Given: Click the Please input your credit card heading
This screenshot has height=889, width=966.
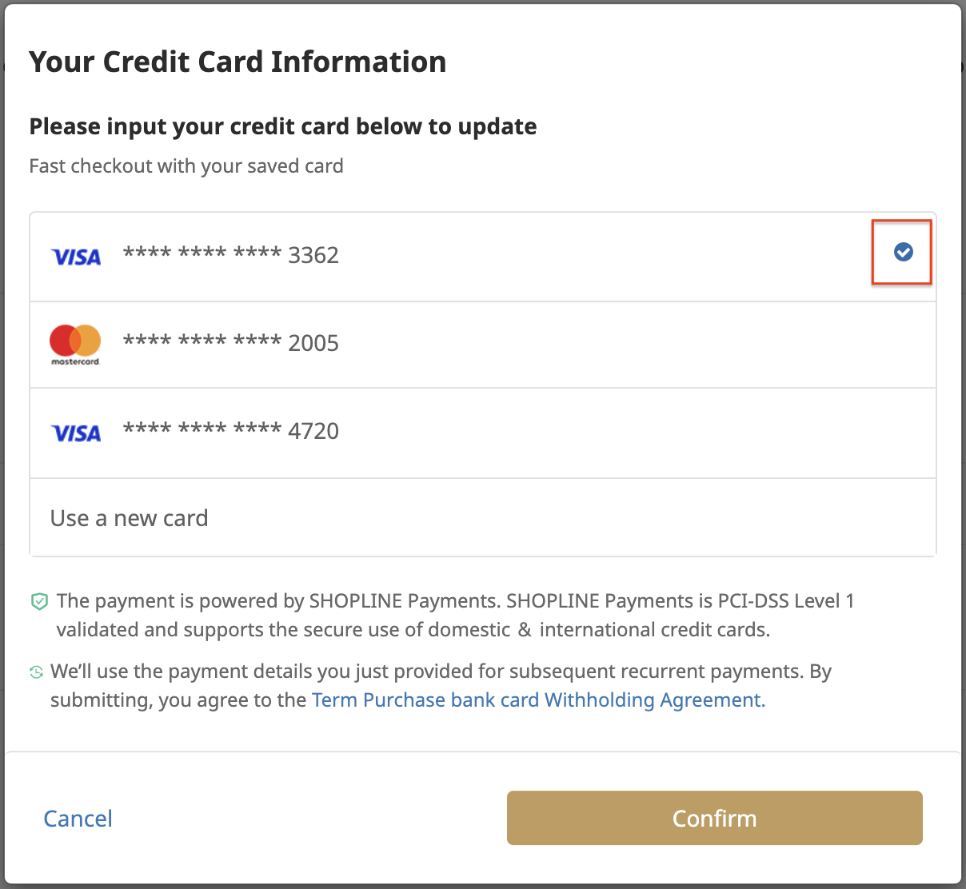Looking at the screenshot, I should pyautogui.click(x=283, y=126).
